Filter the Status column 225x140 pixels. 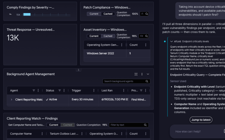59,90
